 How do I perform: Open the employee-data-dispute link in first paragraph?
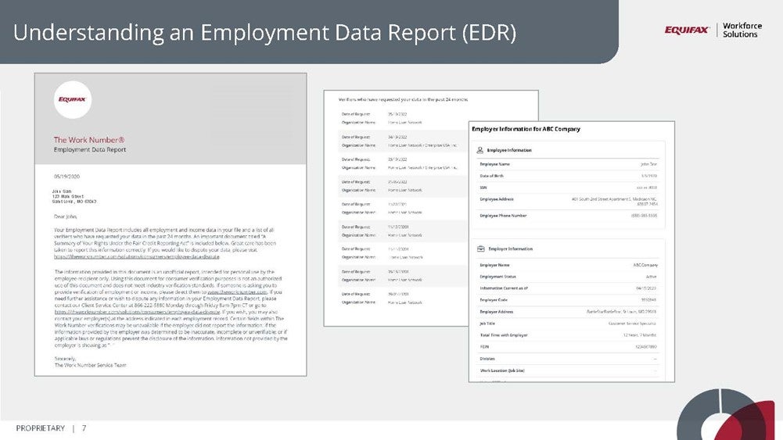(x=125, y=256)
